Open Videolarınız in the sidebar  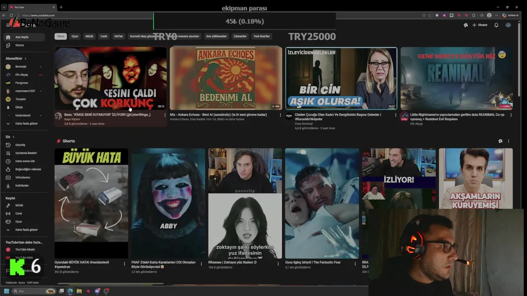pyautogui.click(x=24, y=178)
